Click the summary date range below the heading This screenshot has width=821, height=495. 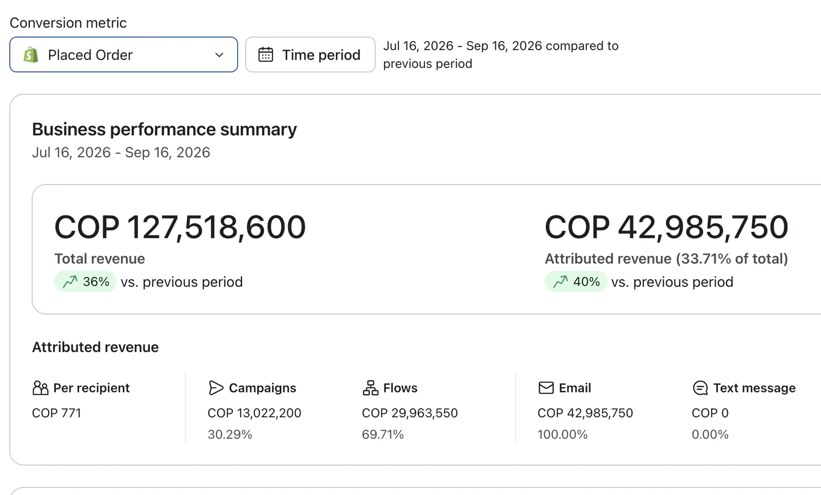[121, 152]
